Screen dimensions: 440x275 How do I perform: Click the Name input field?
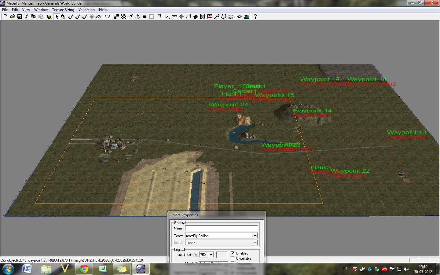point(221,228)
